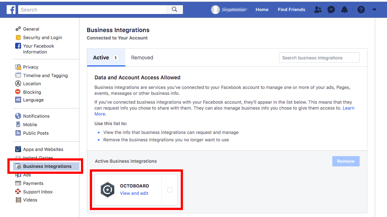Open the Security and Login section

43,37
